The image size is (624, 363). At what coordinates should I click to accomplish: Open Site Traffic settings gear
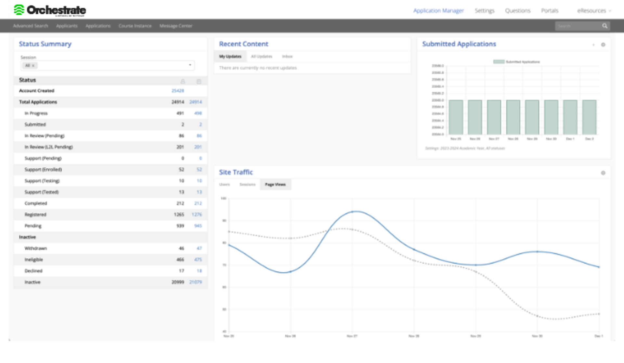603,173
